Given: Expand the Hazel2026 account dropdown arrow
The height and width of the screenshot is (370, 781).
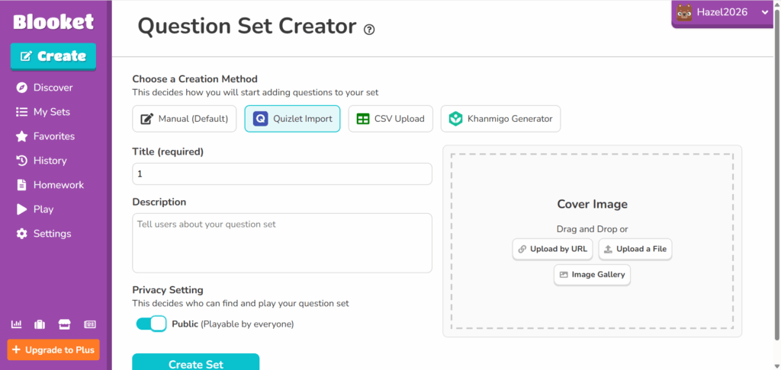Looking at the screenshot, I should (x=765, y=12).
